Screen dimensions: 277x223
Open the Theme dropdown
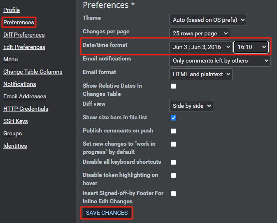207,19
